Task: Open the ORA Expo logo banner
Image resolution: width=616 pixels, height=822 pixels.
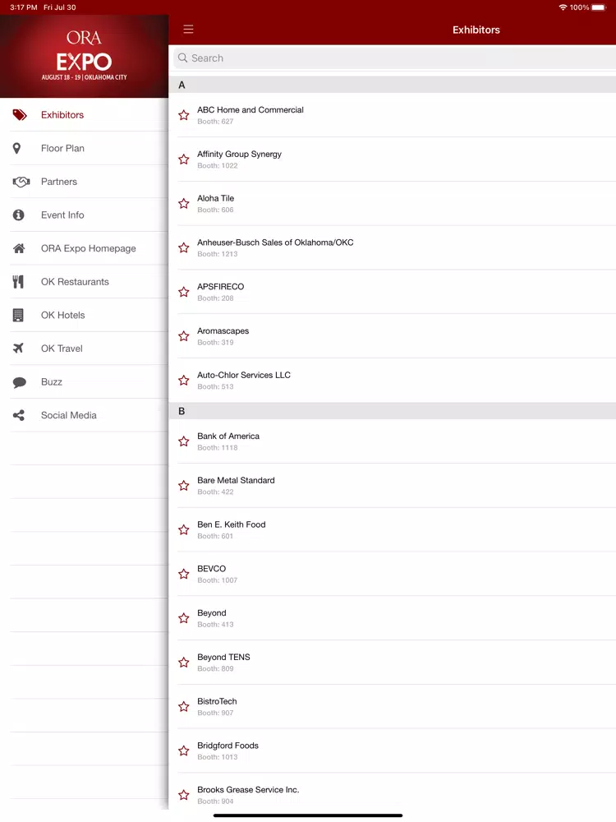Action: click(x=84, y=56)
